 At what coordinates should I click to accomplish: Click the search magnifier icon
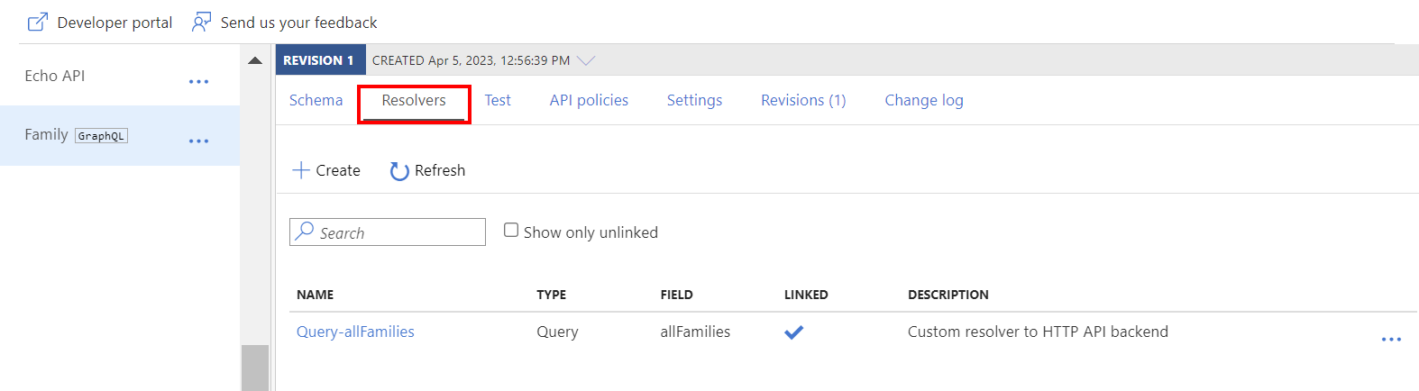(305, 232)
